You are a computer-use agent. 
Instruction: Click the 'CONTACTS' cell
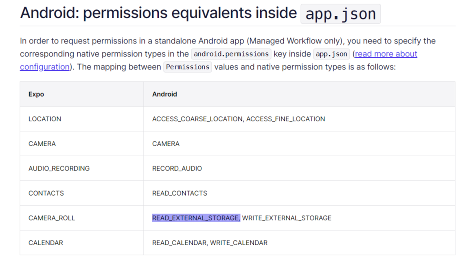[82, 193]
